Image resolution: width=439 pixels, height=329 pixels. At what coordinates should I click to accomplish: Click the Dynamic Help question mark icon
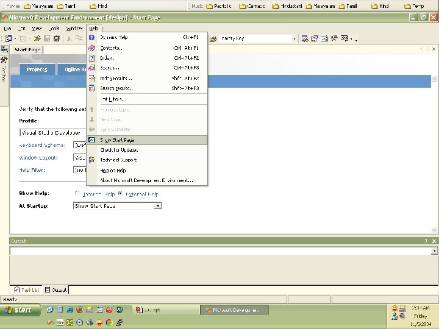pyautogui.click(x=91, y=37)
